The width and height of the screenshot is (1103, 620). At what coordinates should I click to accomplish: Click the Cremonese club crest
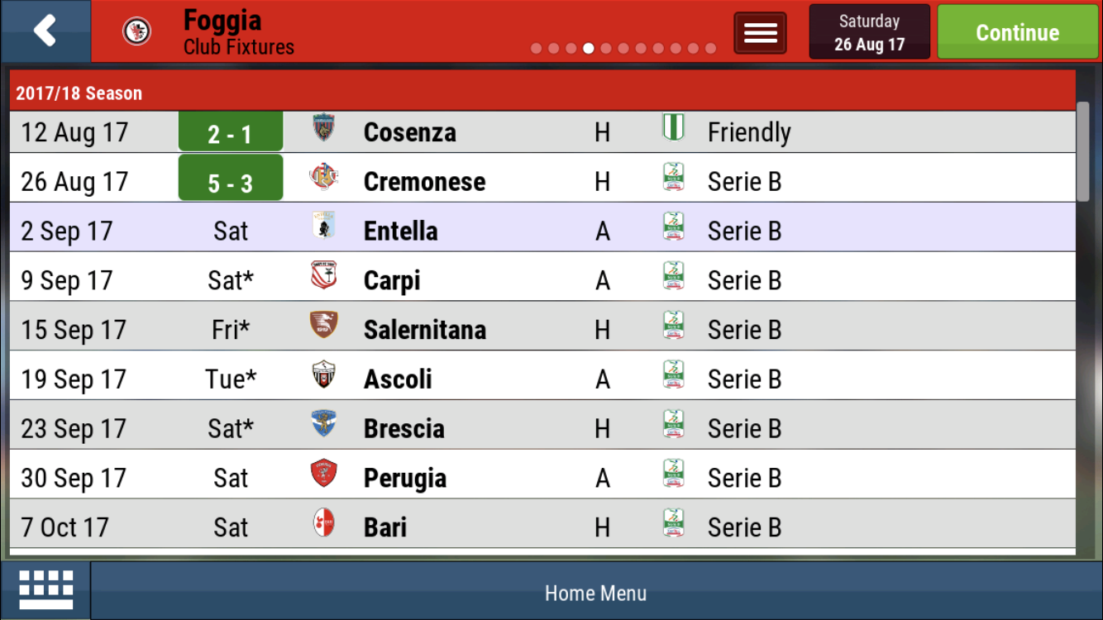(324, 178)
